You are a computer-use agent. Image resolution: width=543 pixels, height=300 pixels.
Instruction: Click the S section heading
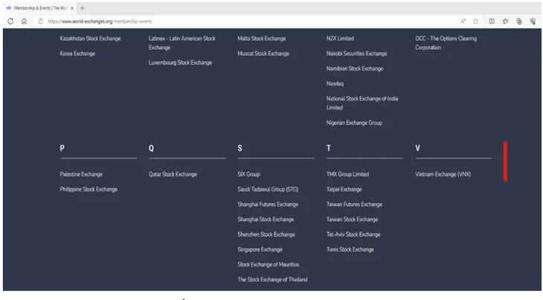[x=240, y=148]
